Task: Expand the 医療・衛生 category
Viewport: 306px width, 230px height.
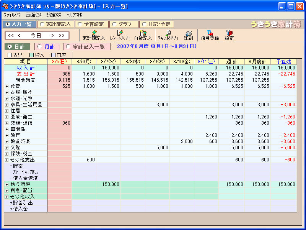Action: (7, 117)
